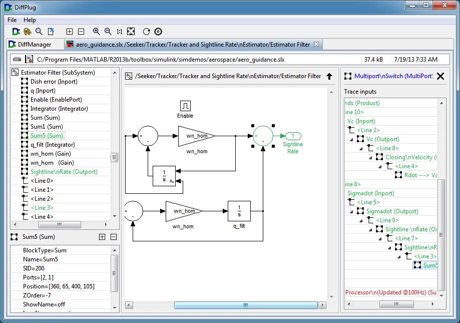Screen dimensions: 460x323
Task: Select the q_filt integrator block
Action: pos(239,211)
